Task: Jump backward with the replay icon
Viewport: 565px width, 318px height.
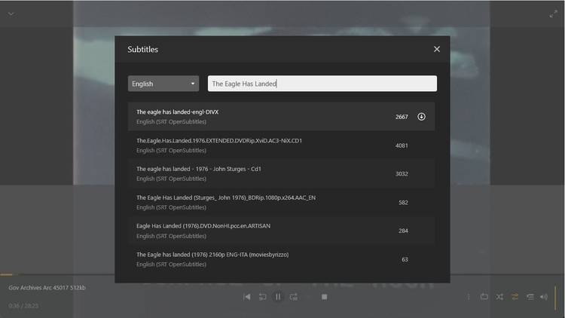Action: click(x=263, y=297)
